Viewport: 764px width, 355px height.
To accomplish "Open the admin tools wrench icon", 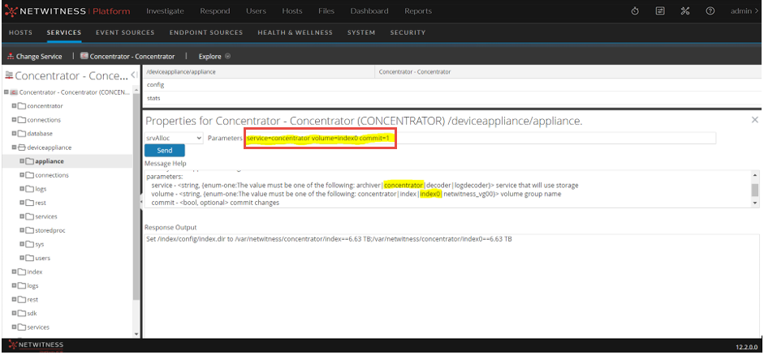I will tap(684, 11).
